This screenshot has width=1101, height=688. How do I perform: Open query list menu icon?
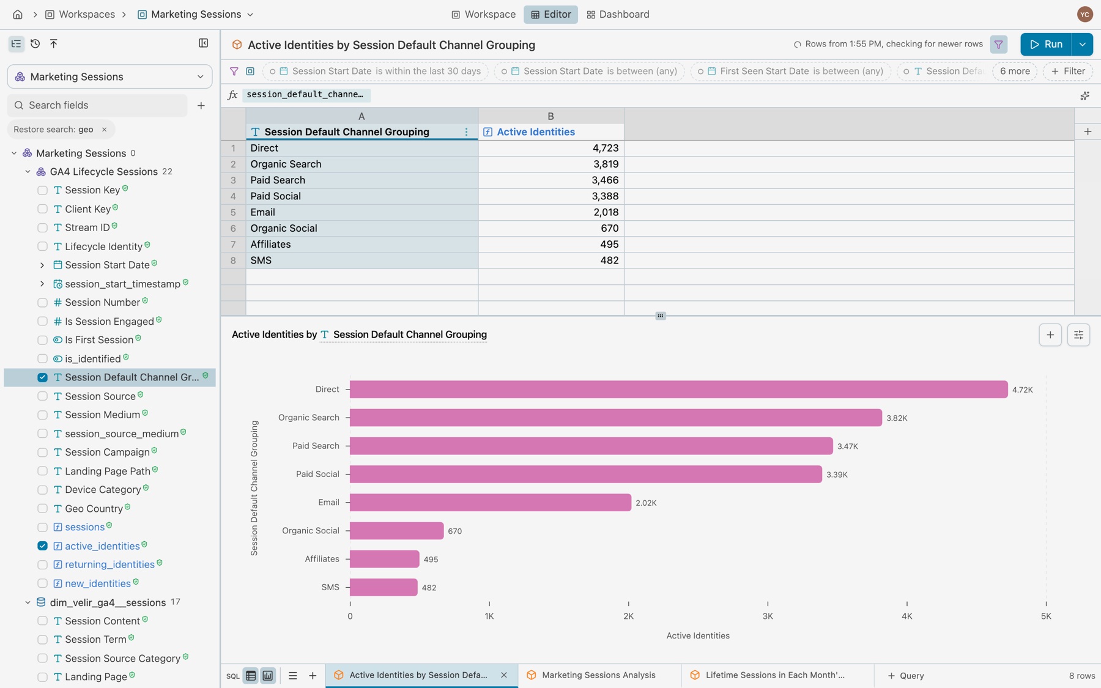[292, 676]
